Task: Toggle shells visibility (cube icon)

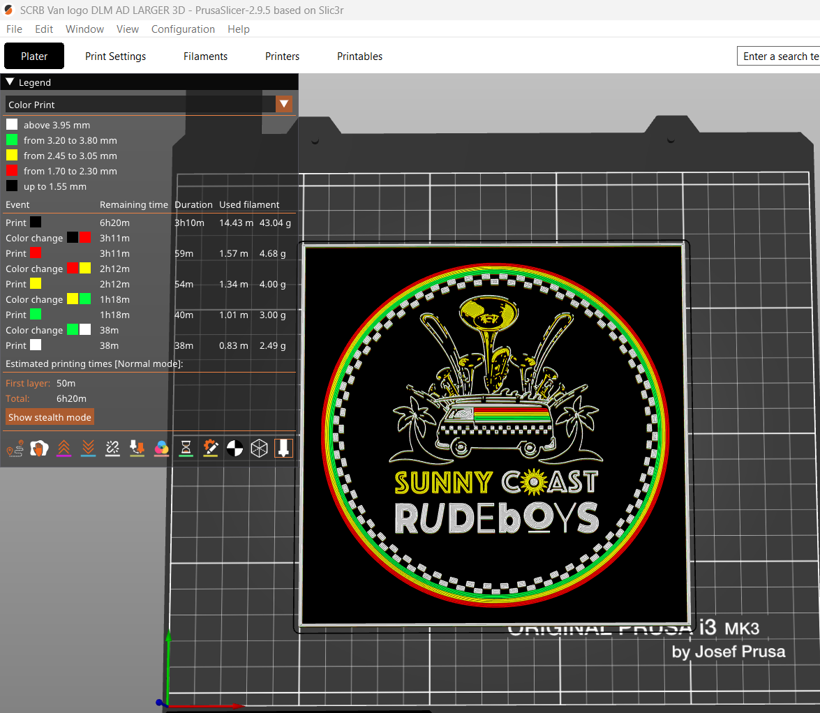Action: pyautogui.click(x=259, y=449)
